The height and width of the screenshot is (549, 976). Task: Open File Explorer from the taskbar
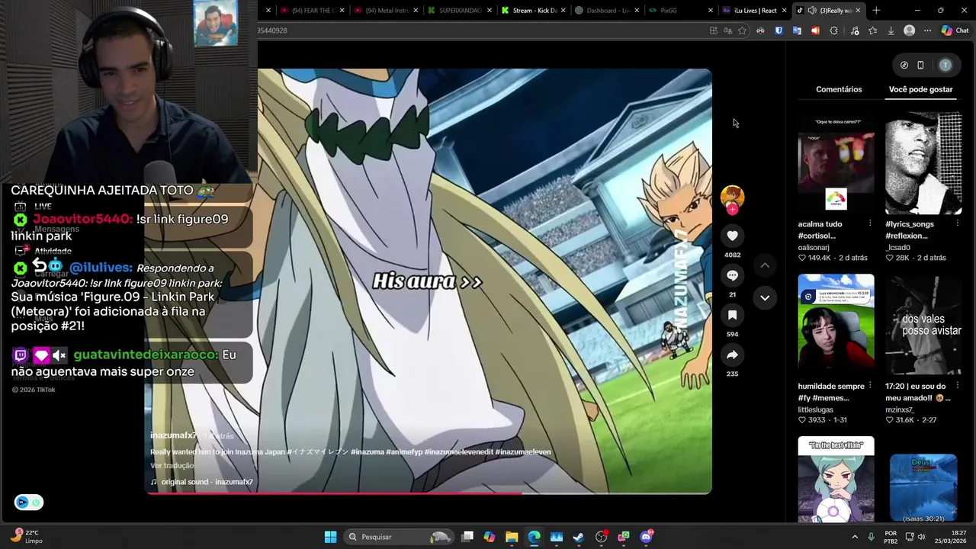point(512,537)
